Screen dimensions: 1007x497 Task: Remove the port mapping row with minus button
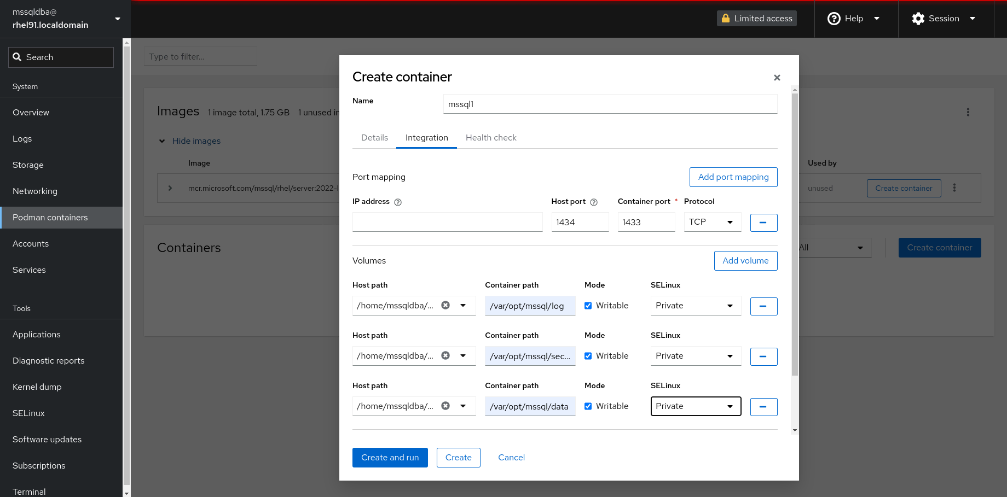point(763,223)
